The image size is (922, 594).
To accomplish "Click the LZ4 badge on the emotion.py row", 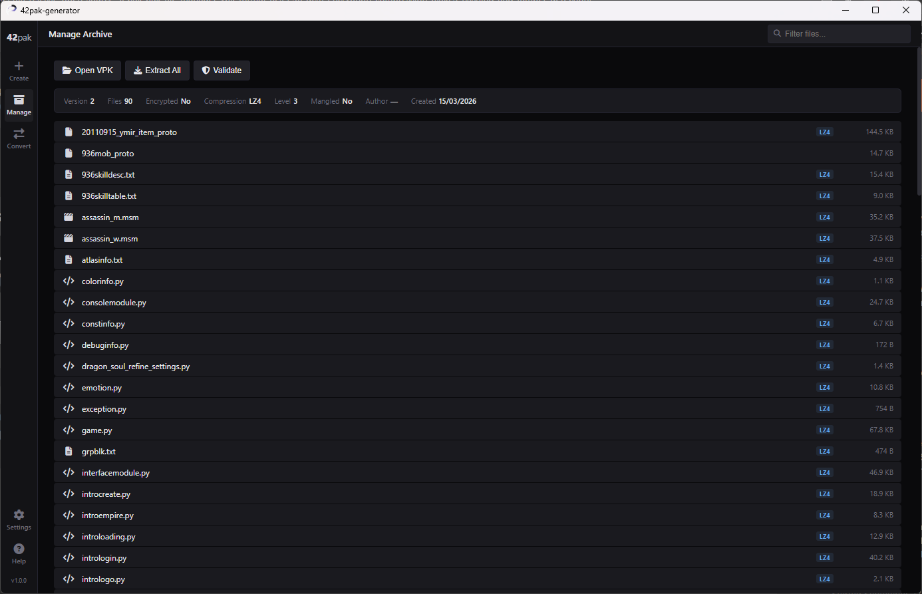I will click(825, 387).
